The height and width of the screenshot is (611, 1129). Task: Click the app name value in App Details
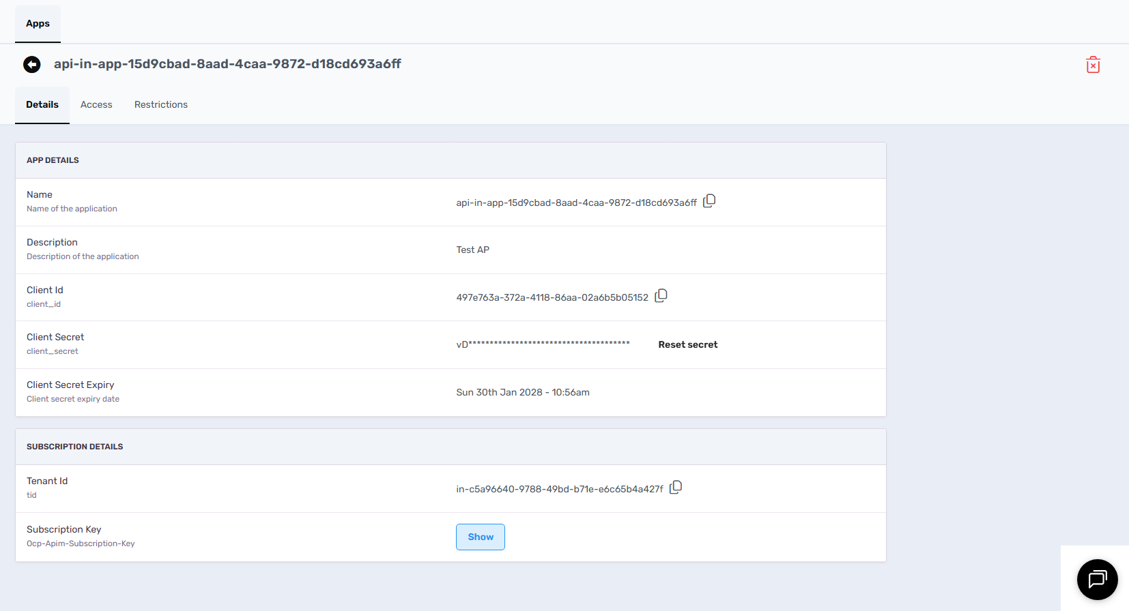[576, 203]
